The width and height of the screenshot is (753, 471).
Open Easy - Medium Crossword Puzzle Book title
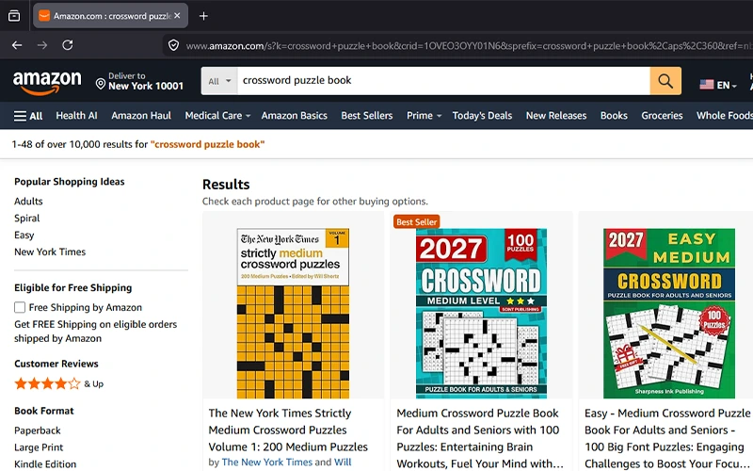click(667, 438)
